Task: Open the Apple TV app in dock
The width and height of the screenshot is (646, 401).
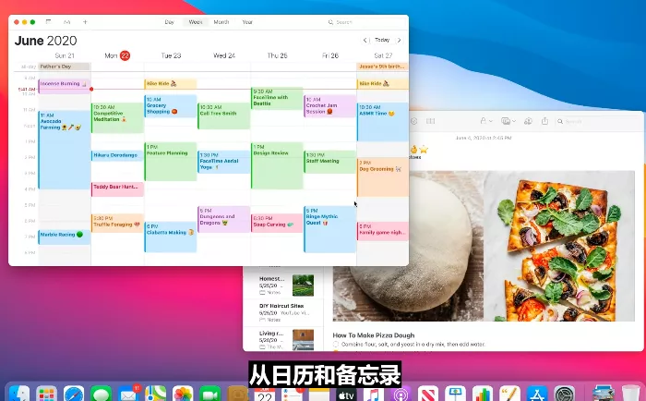Action: 345,394
